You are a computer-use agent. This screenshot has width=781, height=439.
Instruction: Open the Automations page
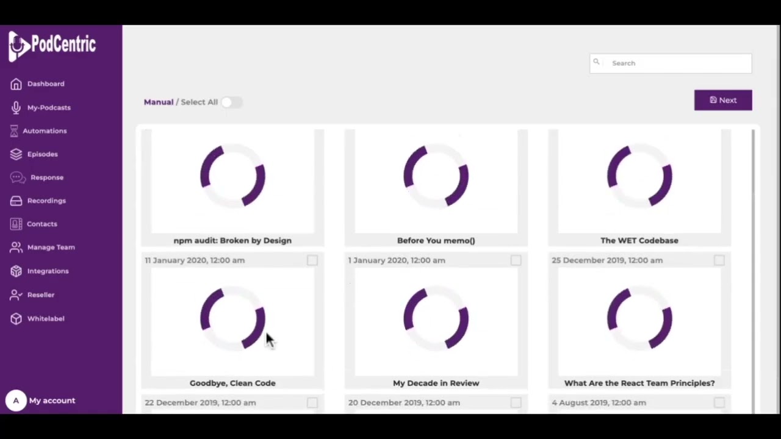click(x=45, y=131)
